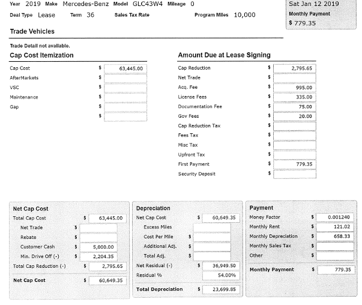Viewport: 362px width, 305px height.
Task: Click the VSC amount field
Action: click(125, 88)
